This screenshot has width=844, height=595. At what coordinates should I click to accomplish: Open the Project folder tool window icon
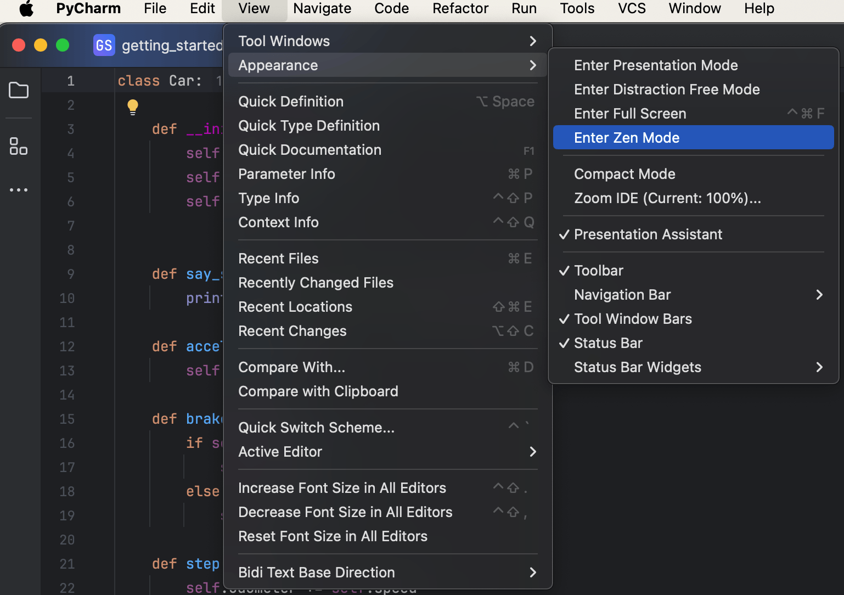(19, 90)
